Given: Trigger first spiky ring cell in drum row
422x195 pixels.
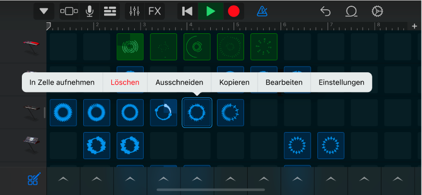Looking at the screenshot, I should pyautogui.click(x=298, y=146).
